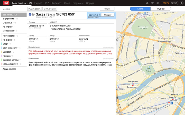The image size is (185, 115).
Task: Click the round wave icon by order title
Action: [x=33, y=14]
